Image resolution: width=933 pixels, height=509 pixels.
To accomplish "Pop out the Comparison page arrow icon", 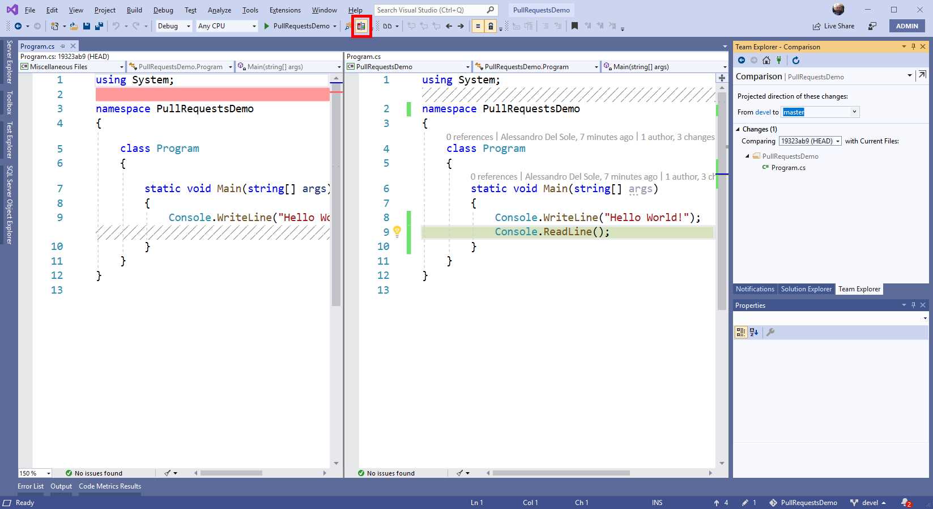I will (922, 75).
